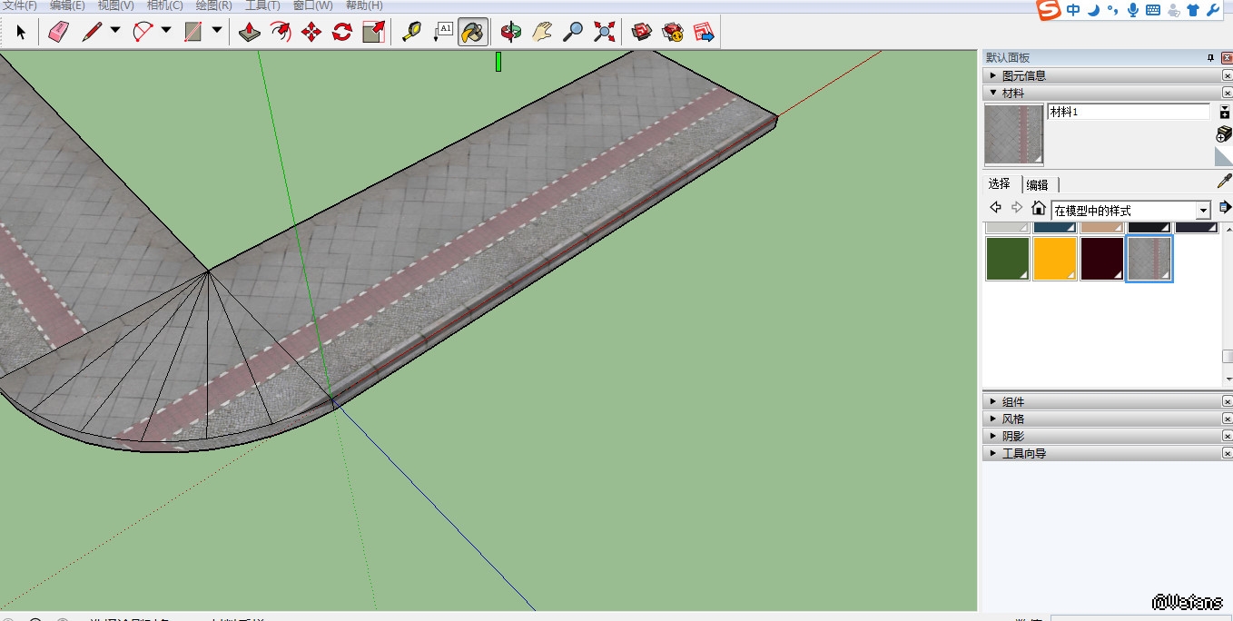This screenshot has width=1233, height=621.
Task: Pick the Rotate tool
Action: (x=341, y=33)
